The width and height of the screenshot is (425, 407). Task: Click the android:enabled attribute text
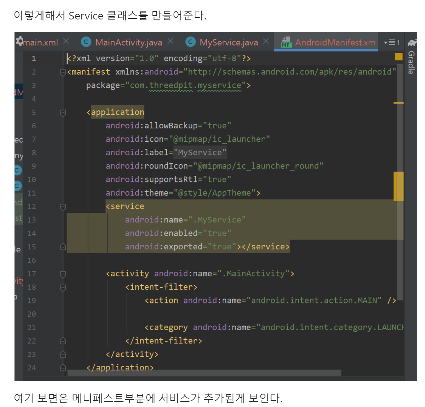[x=161, y=233]
